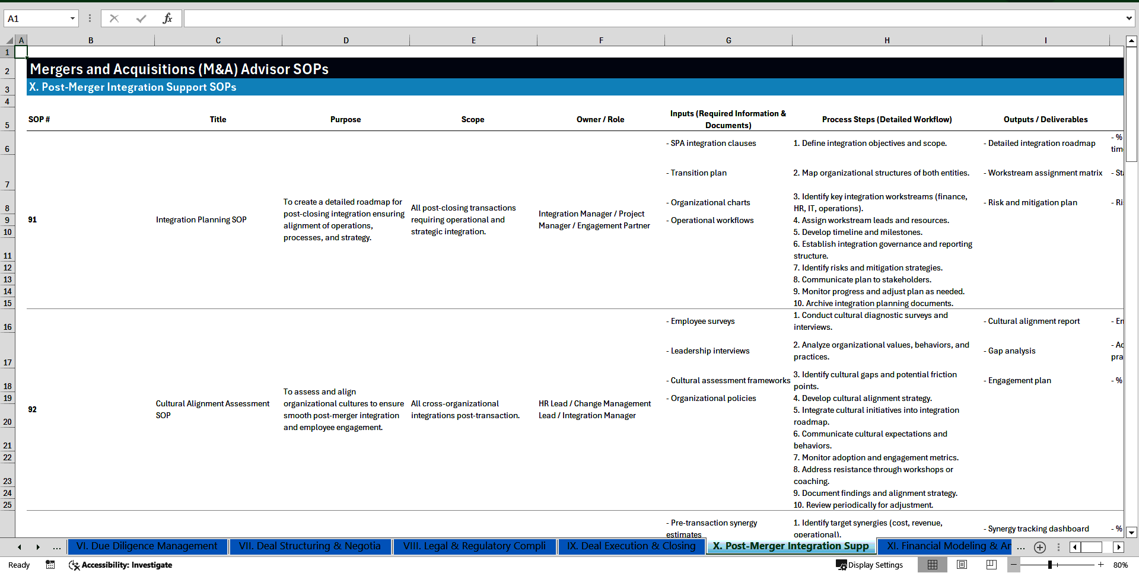1139x573 pixels.
Task: Add a new worksheet with the plus icon
Action: coord(1039,547)
